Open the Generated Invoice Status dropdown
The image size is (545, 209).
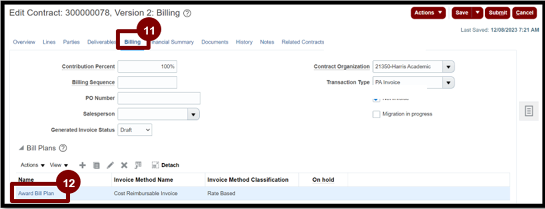(135, 130)
